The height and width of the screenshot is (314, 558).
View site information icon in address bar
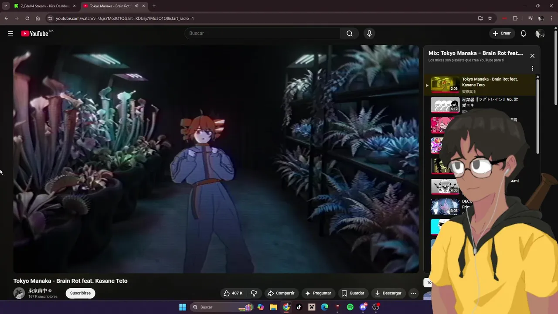click(x=50, y=18)
